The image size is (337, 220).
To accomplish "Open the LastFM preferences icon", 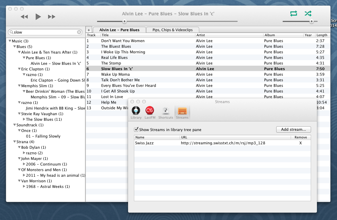I will pos(150,113).
